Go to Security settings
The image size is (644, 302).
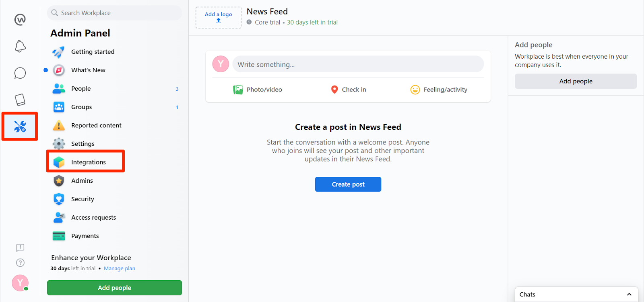(83, 199)
